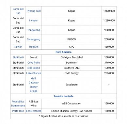Select the Everett terminal cell
The image size is (127, 124).
click(x=34, y=57)
